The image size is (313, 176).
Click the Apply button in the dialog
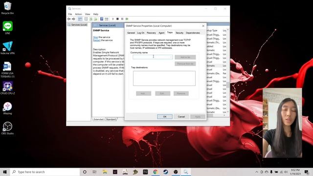point(198,117)
